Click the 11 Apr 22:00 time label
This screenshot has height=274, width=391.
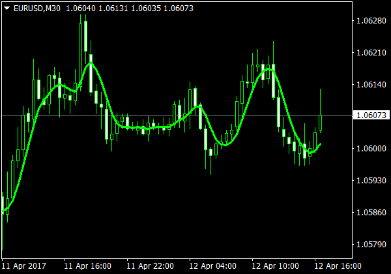coord(150,266)
